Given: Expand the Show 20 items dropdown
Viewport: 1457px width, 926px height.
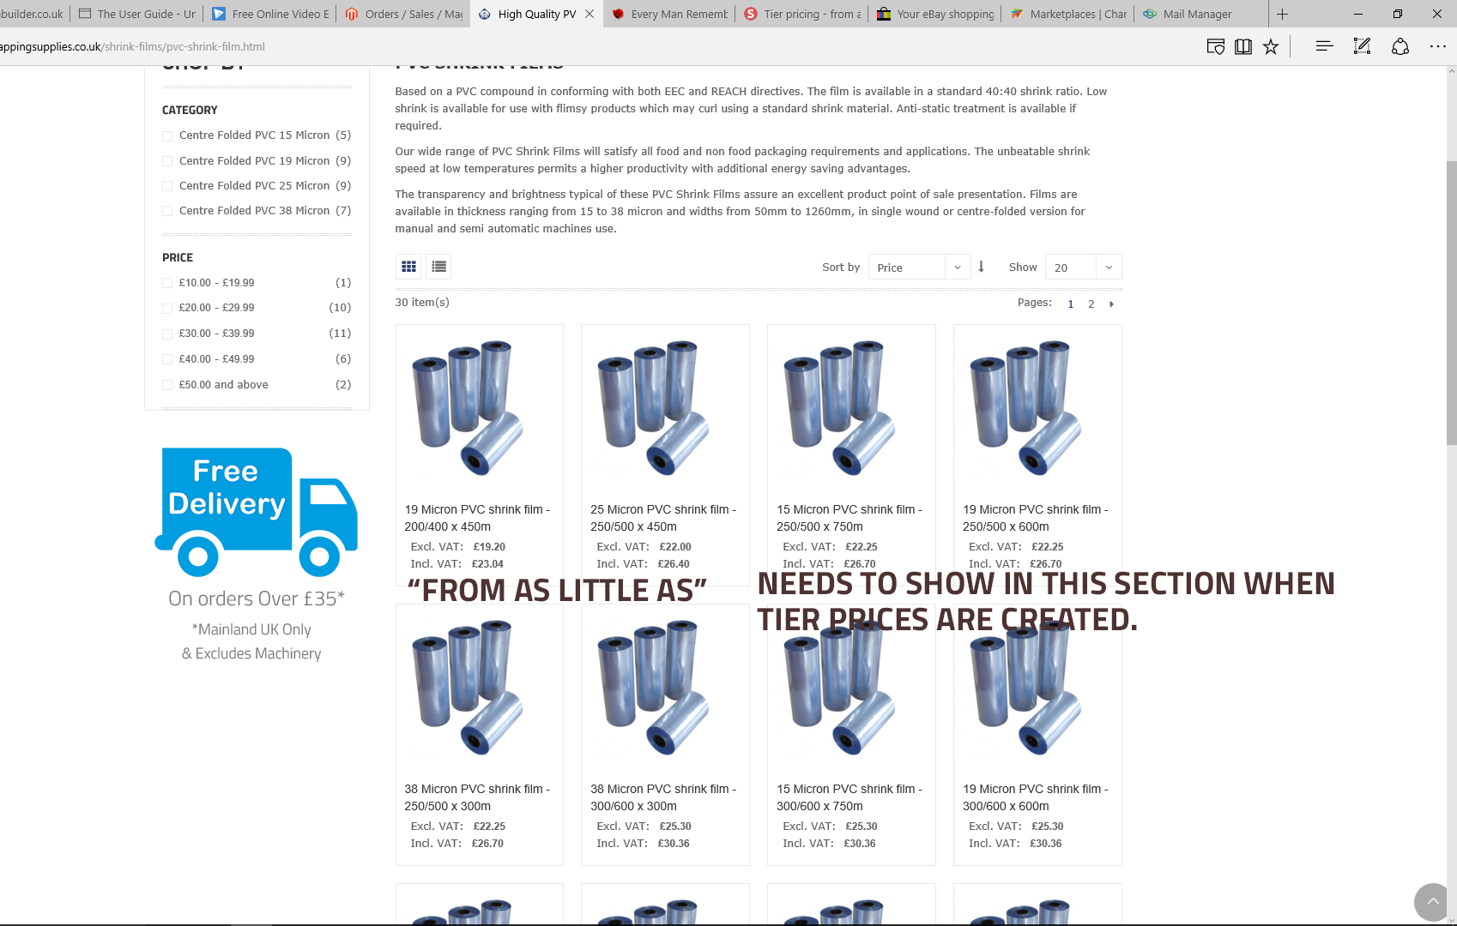Looking at the screenshot, I should click(1082, 268).
